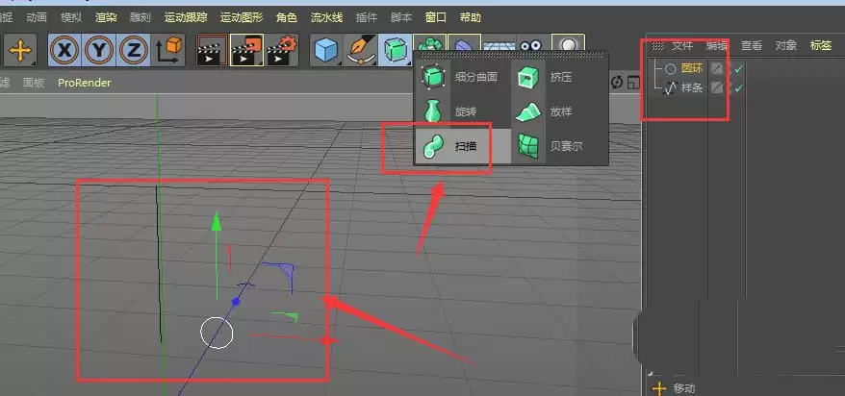This screenshot has height=396, width=845.
Task: Select the 圆环 object in Object Manager
Action: pyautogui.click(x=692, y=68)
